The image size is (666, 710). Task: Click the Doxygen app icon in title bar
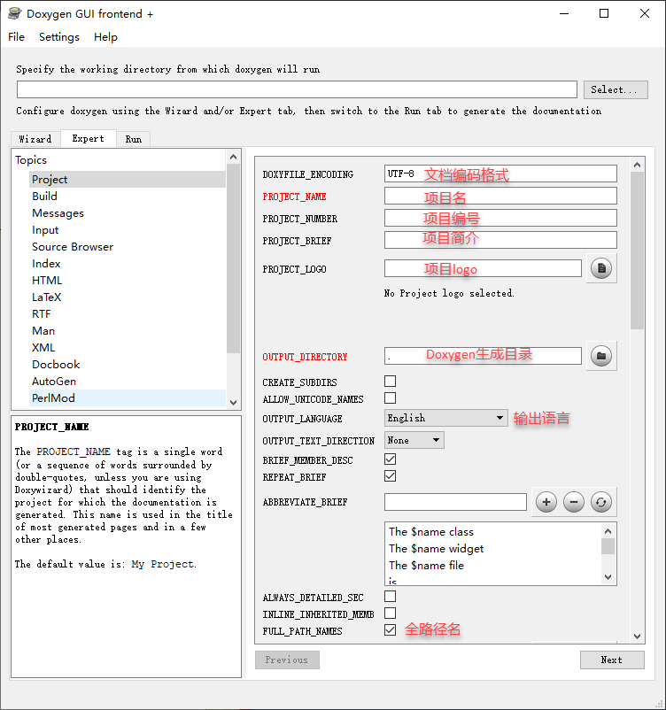click(x=14, y=13)
